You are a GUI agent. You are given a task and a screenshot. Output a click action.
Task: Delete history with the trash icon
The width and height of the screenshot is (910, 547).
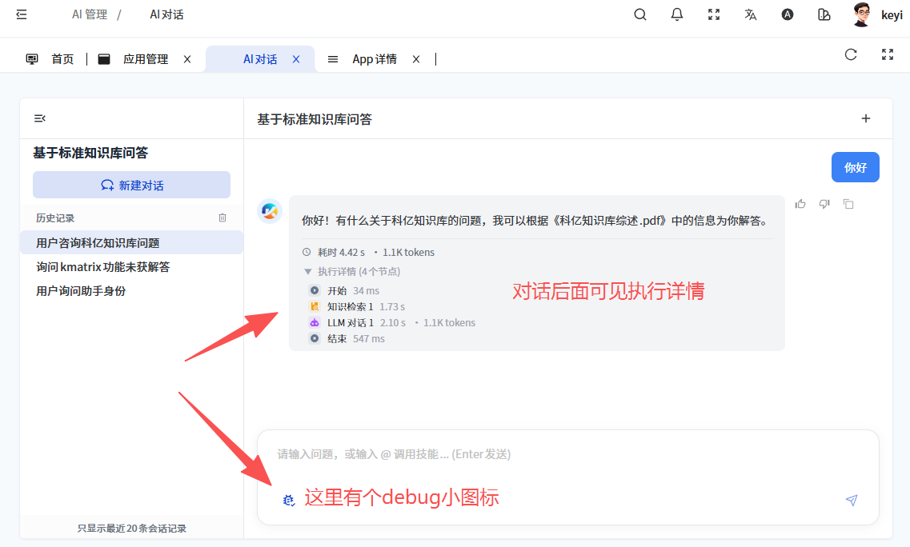pyautogui.click(x=222, y=218)
